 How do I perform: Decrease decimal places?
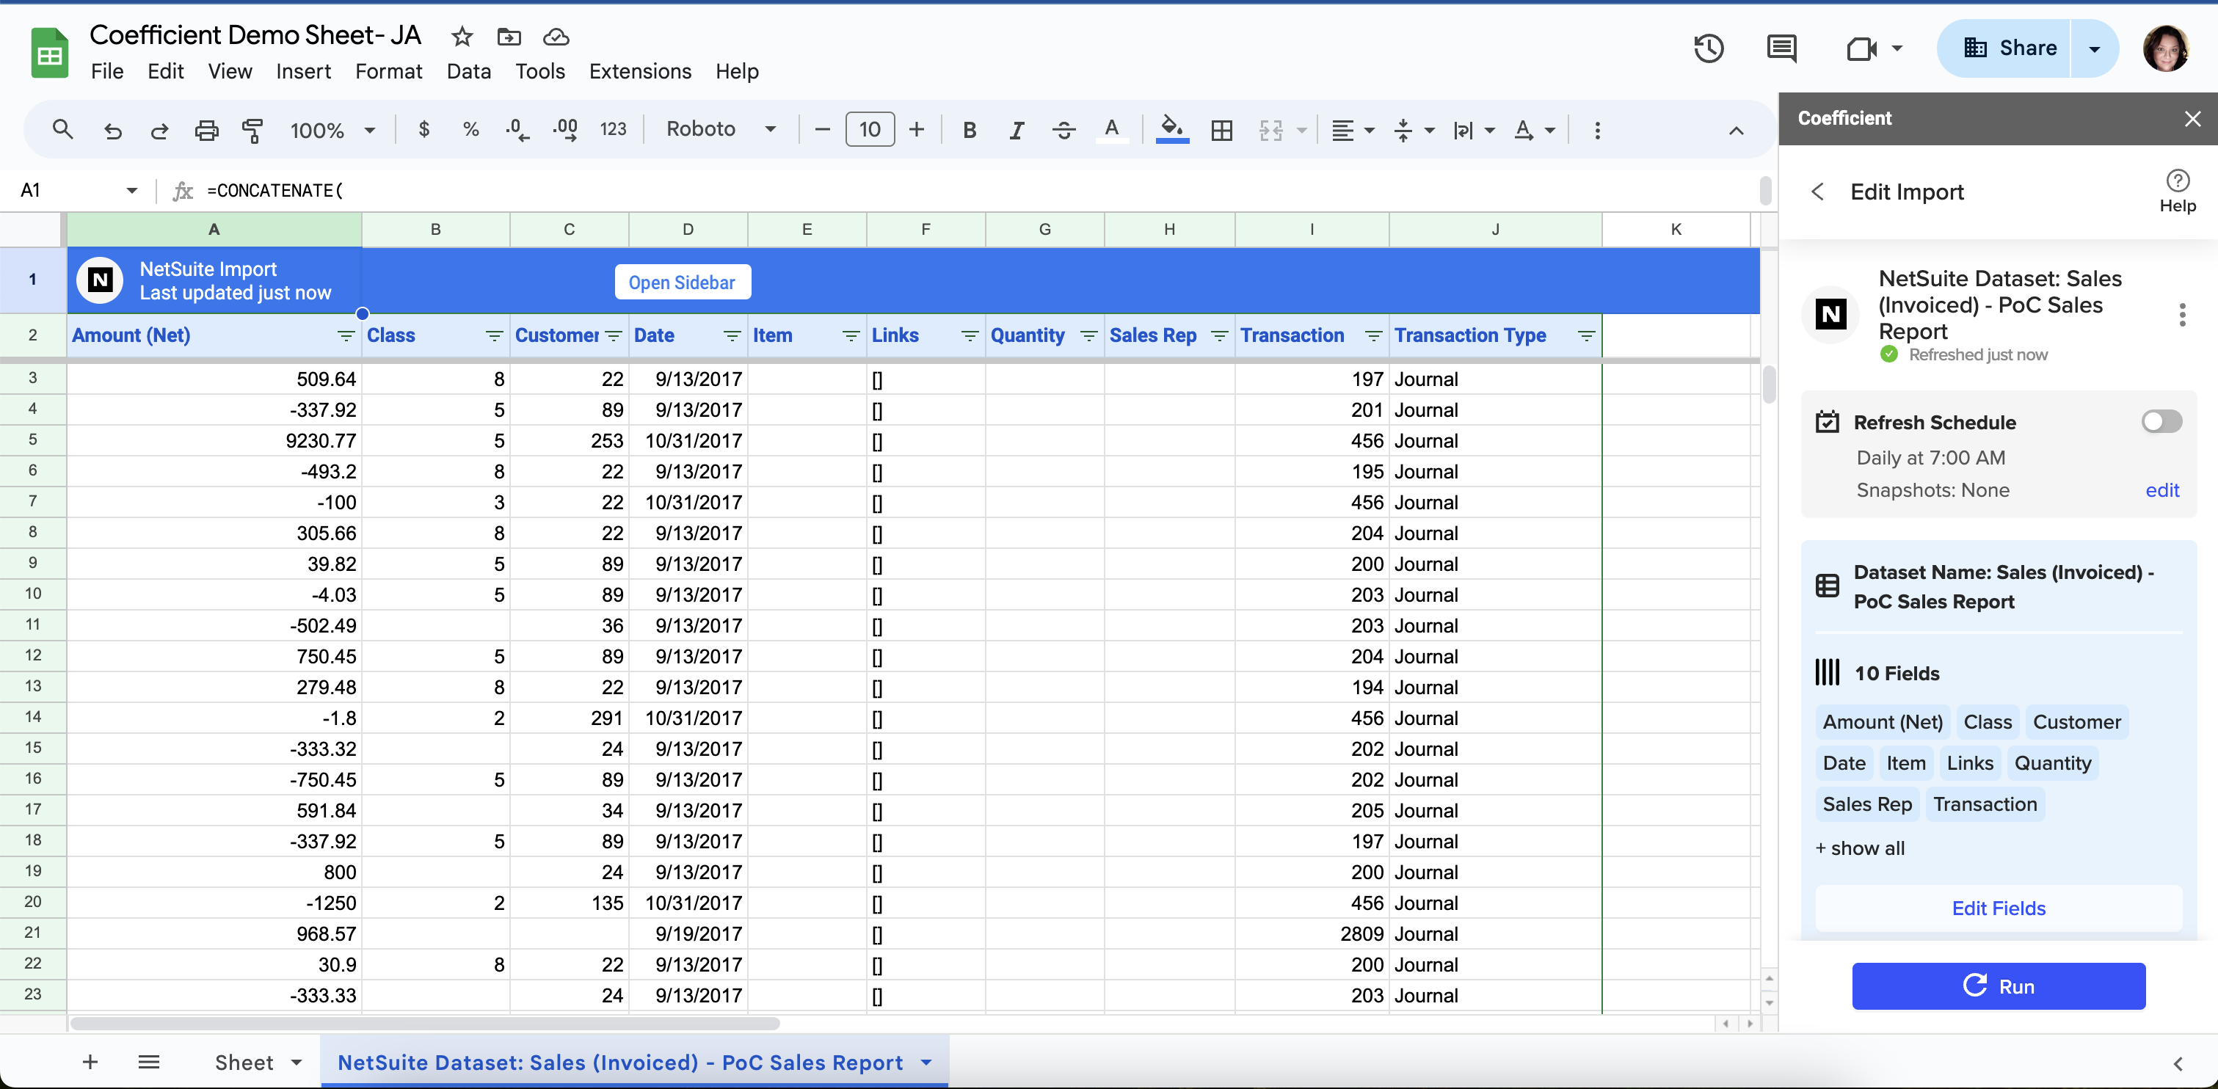517,129
